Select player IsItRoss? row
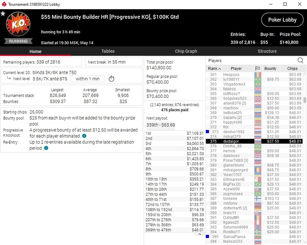The height and width of the screenshot is (245, 307). 254,94
